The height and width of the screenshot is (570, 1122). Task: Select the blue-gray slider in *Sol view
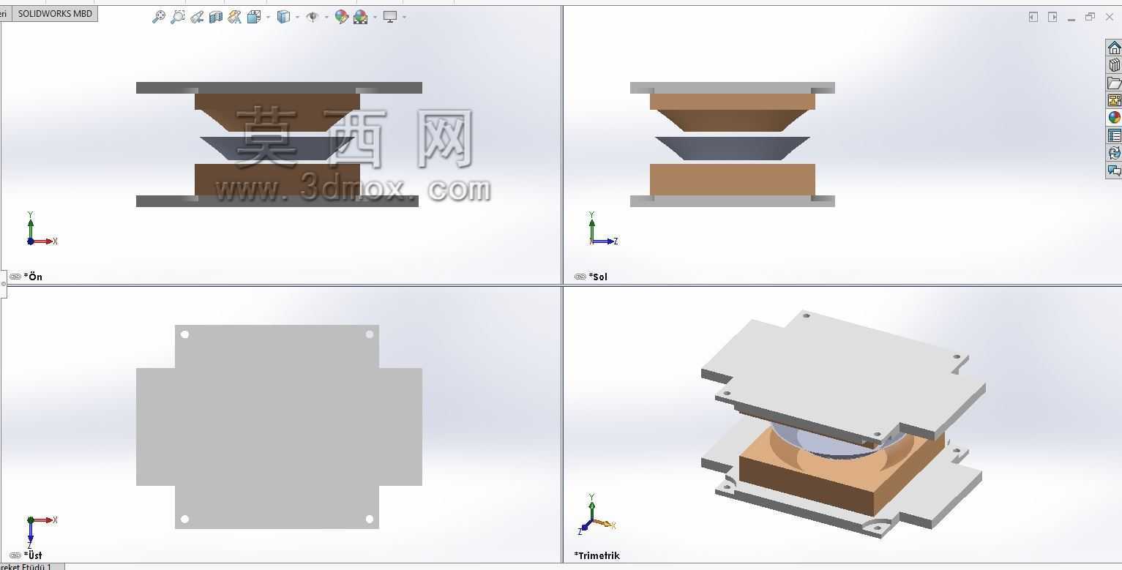[732, 148]
